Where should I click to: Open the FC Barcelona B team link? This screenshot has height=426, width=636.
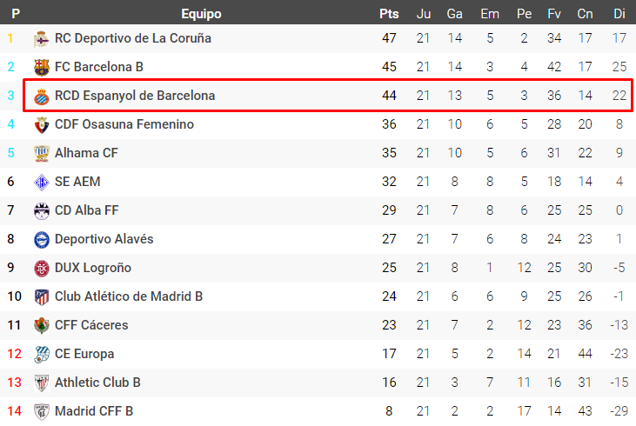tap(98, 67)
